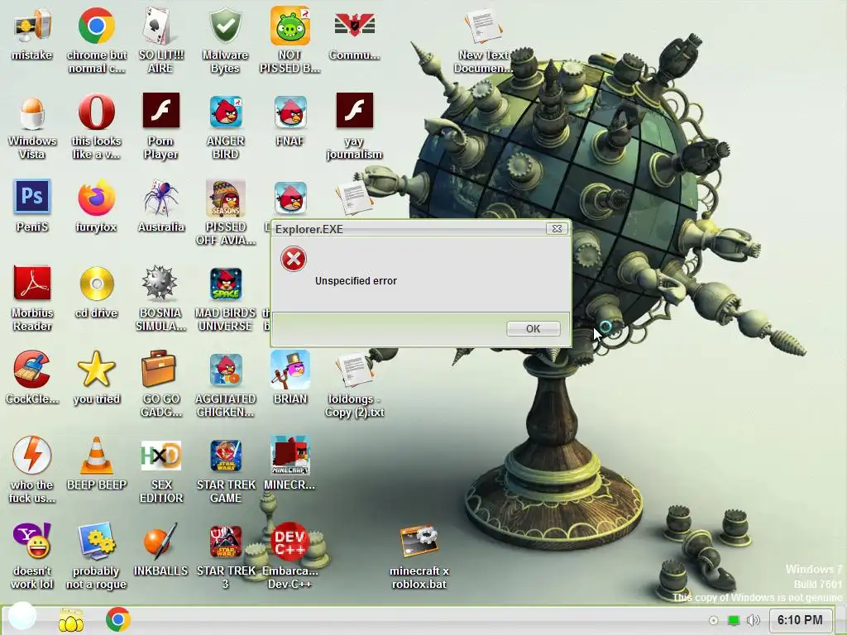The image size is (847, 635).
Task: Open the Angry Birds Seasons 'PISSED OFF AVIA...' icon
Action: (225, 197)
